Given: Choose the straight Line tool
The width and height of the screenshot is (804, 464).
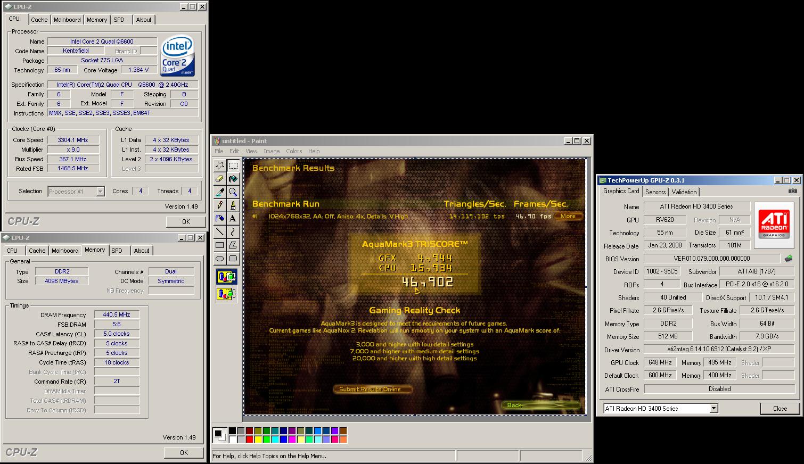Looking at the screenshot, I should 220,232.
